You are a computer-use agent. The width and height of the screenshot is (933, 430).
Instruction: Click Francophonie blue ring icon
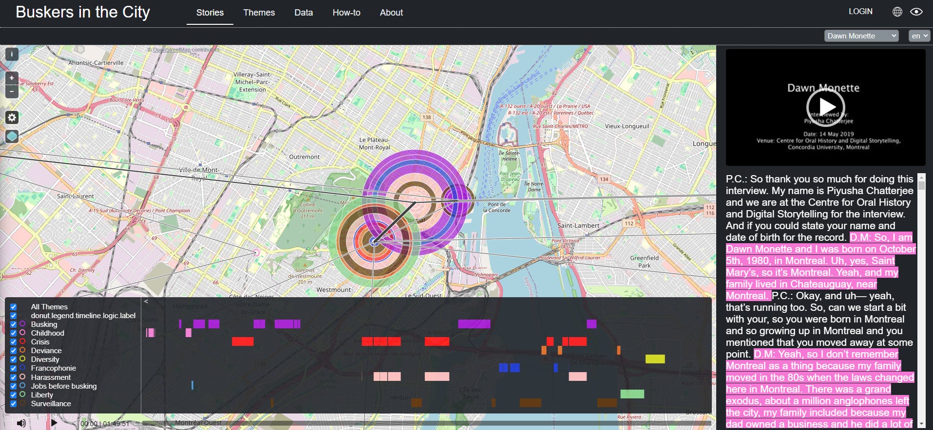[x=22, y=368]
